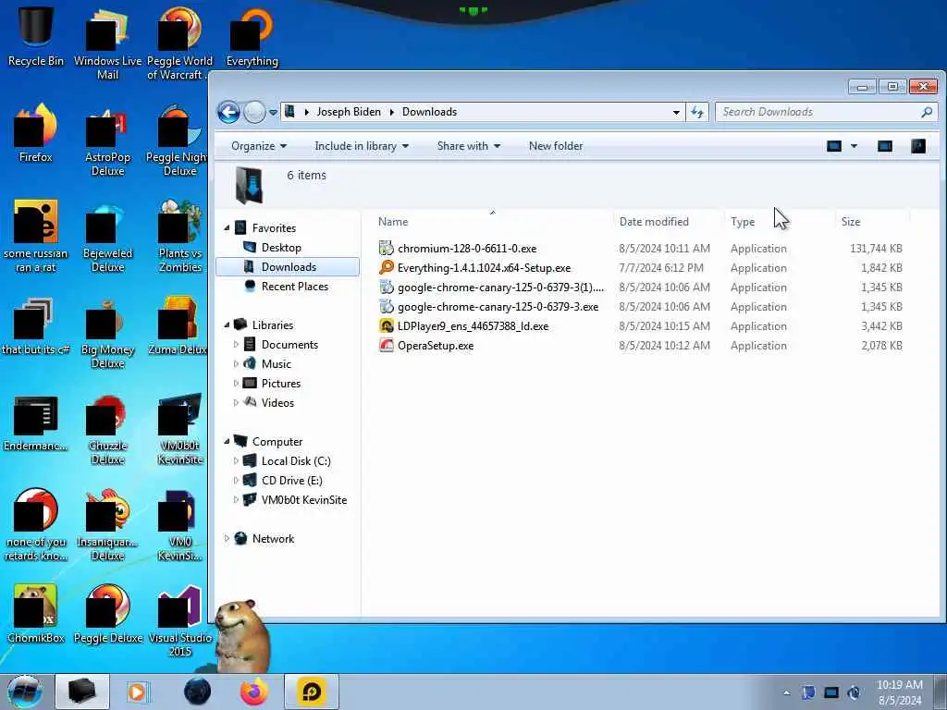Open Firefox from the taskbar
The image size is (947, 710).
pos(254,692)
